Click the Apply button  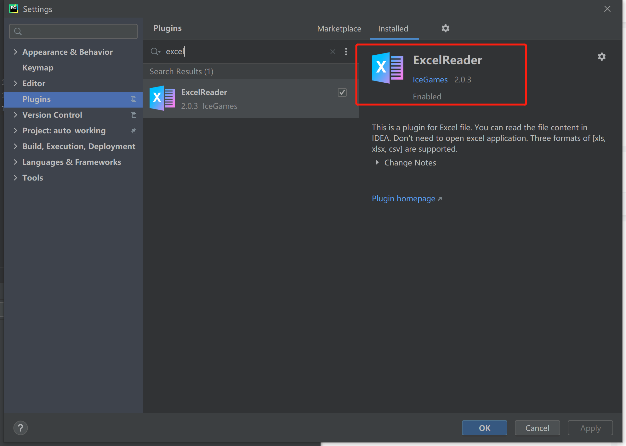click(x=590, y=428)
